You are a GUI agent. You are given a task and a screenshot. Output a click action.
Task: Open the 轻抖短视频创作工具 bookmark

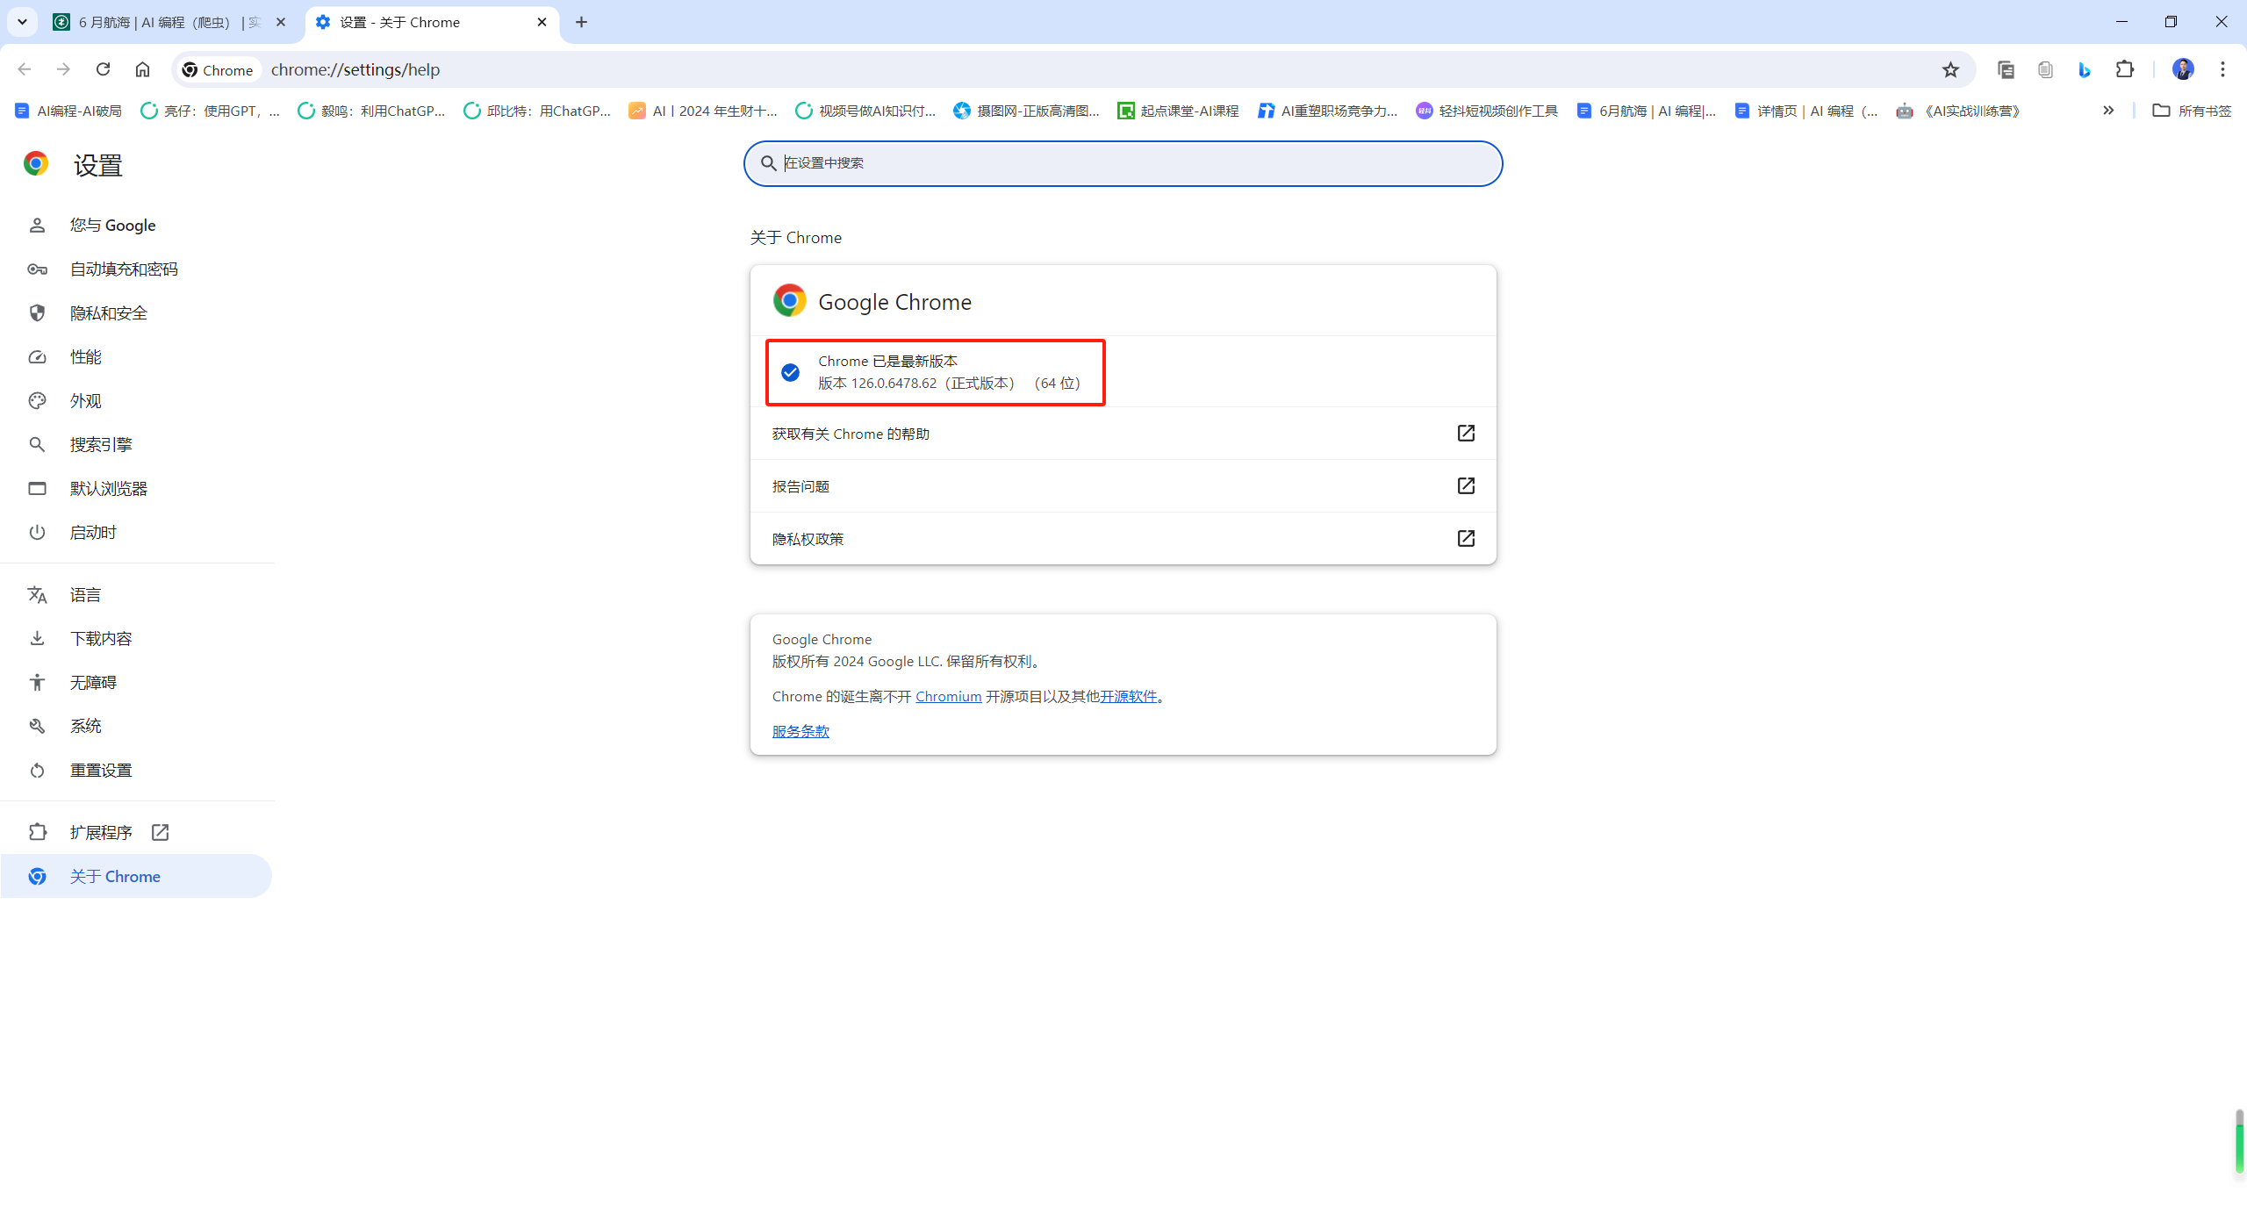point(1487,111)
